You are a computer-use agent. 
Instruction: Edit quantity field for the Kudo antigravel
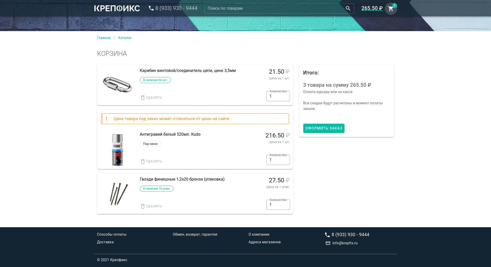pyautogui.click(x=278, y=160)
